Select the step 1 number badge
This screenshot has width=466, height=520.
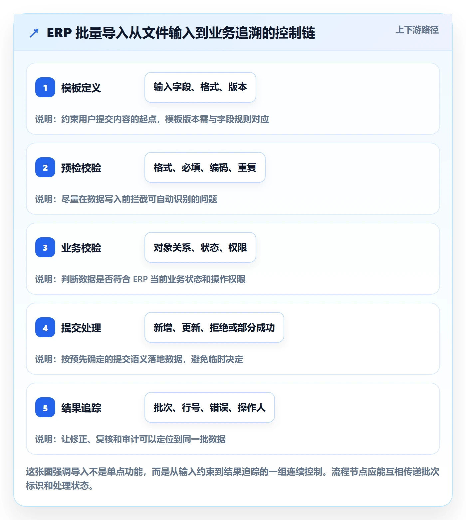[x=45, y=87]
